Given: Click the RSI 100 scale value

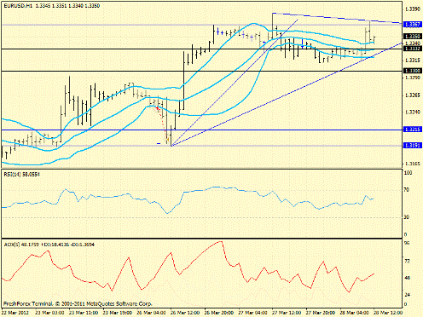Looking at the screenshot, I should pyautogui.click(x=408, y=173).
